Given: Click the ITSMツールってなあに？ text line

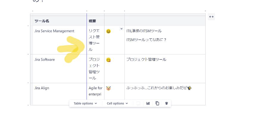Looking at the screenshot, I should point(146,40).
